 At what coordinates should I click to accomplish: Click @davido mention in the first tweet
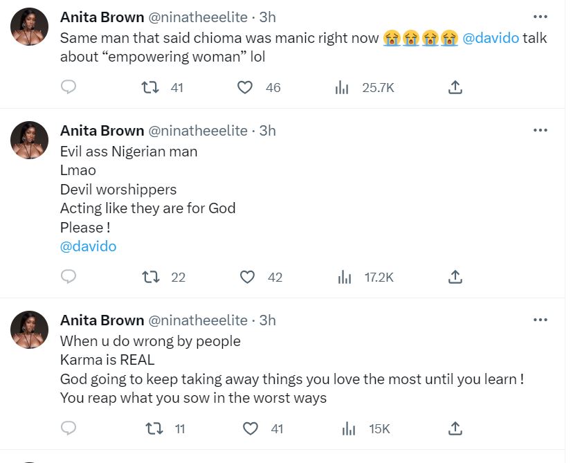coord(490,38)
